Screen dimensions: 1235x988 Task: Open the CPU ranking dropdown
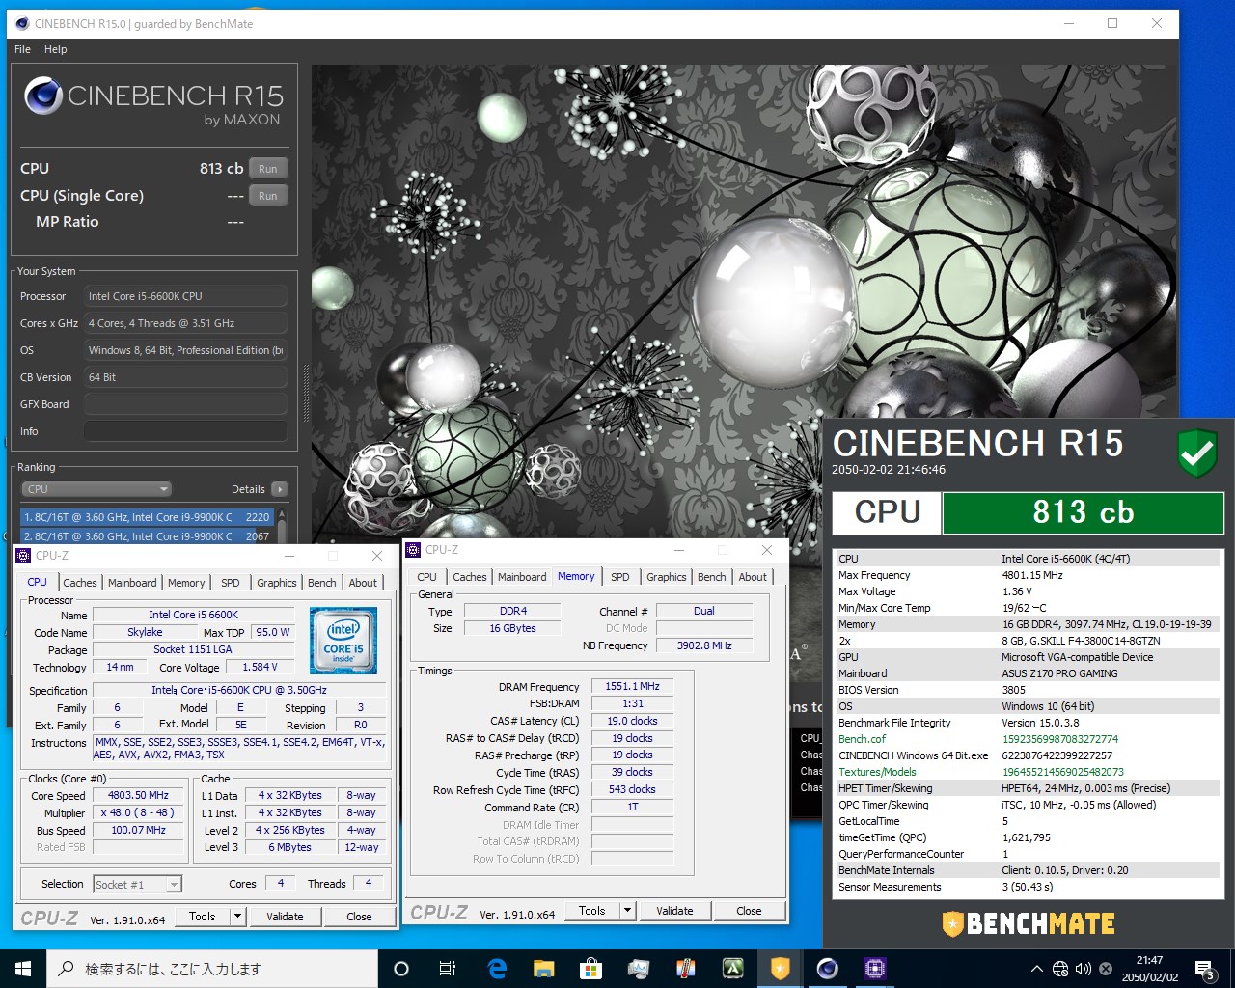tap(96, 489)
